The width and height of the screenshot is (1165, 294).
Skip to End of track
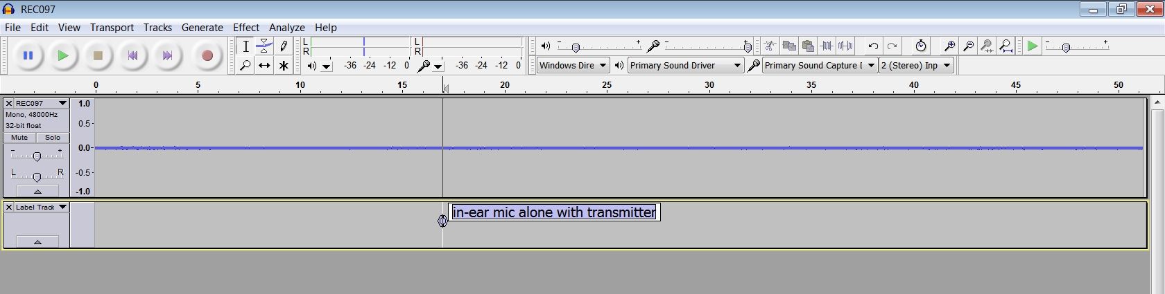167,56
